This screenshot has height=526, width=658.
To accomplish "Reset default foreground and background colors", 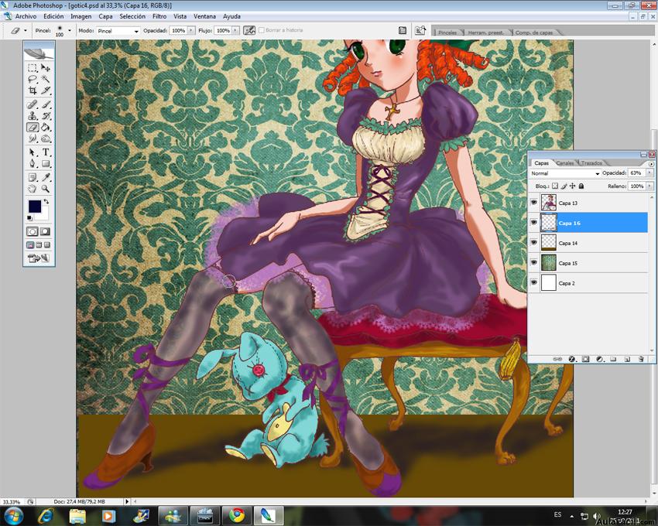I will click(29, 218).
